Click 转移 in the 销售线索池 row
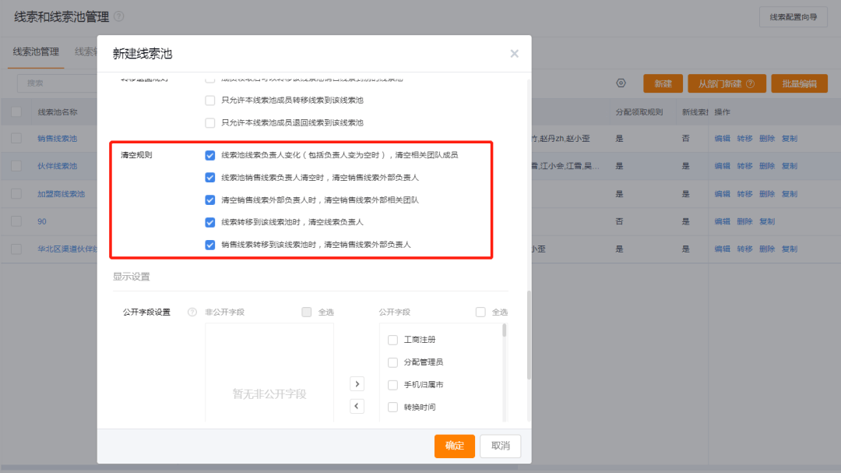Image resolution: width=841 pixels, height=473 pixels. (x=744, y=139)
